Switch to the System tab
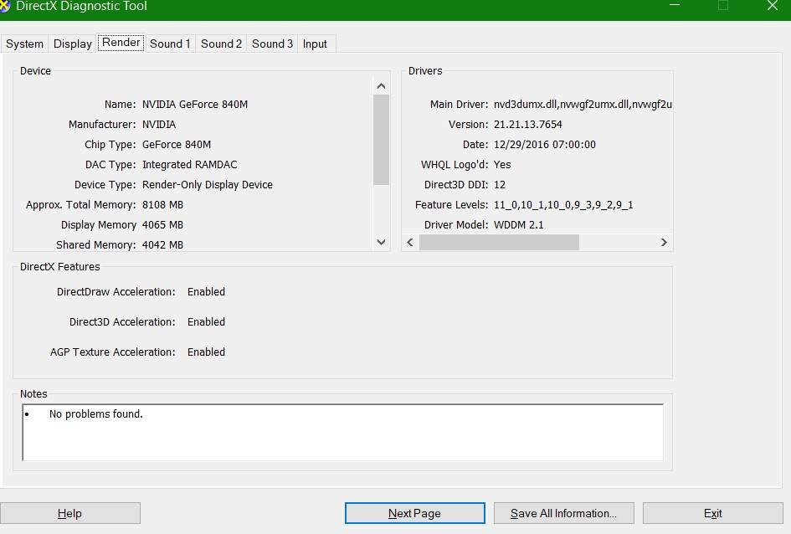This screenshot has width=791, height=534. [24, 44]
